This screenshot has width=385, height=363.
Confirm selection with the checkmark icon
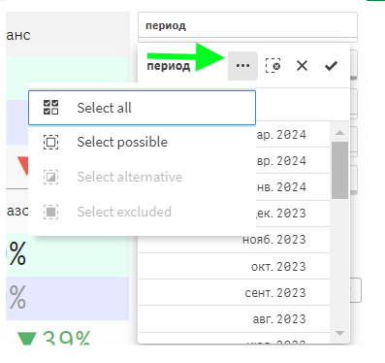[x=331, y=66]
